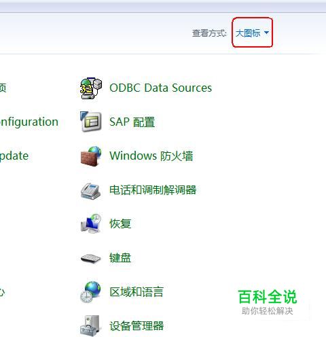Open the SAP 配置 link text
The image size is (326, 337).
[132, 122]
